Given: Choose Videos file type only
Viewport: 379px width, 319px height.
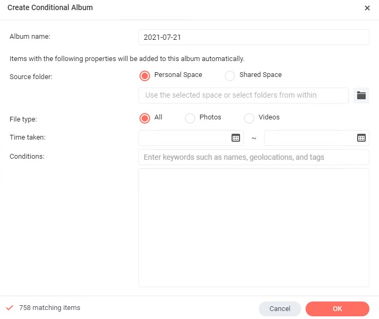Looking at the screenshot, I should [249, 118].
